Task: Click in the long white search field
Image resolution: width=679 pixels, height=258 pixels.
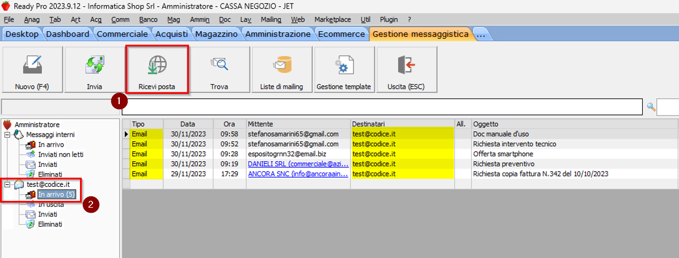Action: pos(382,107)
